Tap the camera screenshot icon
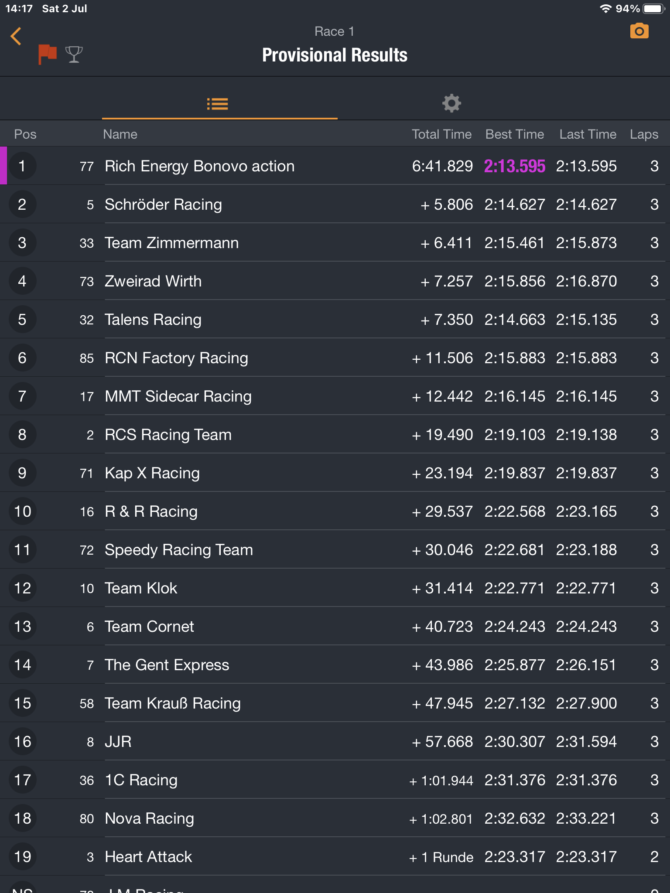Screen dimensions: 670x893 click(x=639, y=31)
